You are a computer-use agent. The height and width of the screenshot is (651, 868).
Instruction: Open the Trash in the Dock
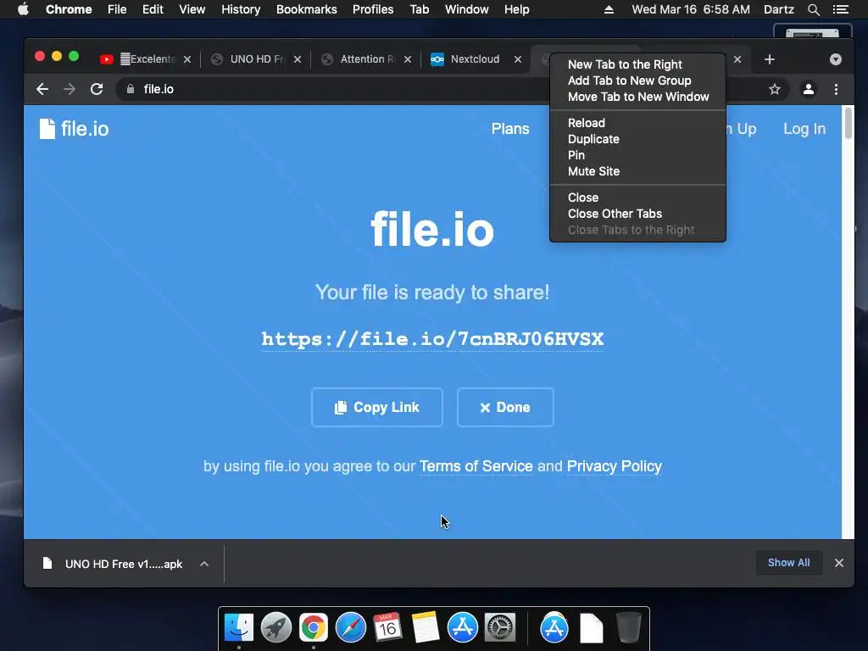point(628,628)
